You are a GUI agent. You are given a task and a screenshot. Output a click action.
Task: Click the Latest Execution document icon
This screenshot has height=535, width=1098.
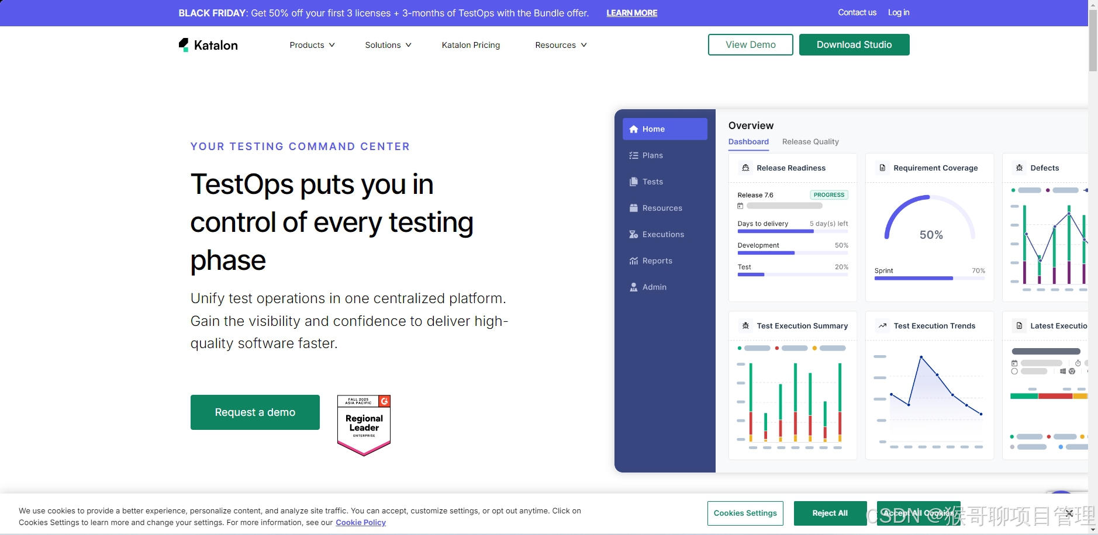pos(1020,326)
